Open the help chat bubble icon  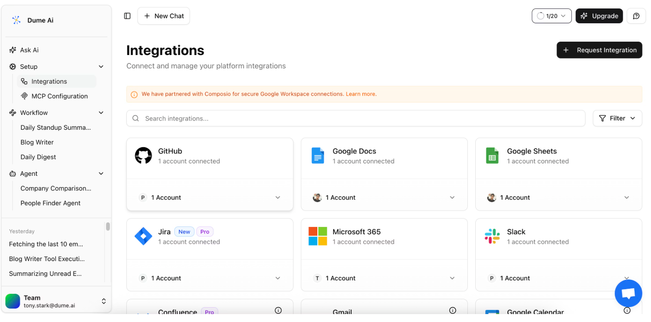click(x=636, y=16)
